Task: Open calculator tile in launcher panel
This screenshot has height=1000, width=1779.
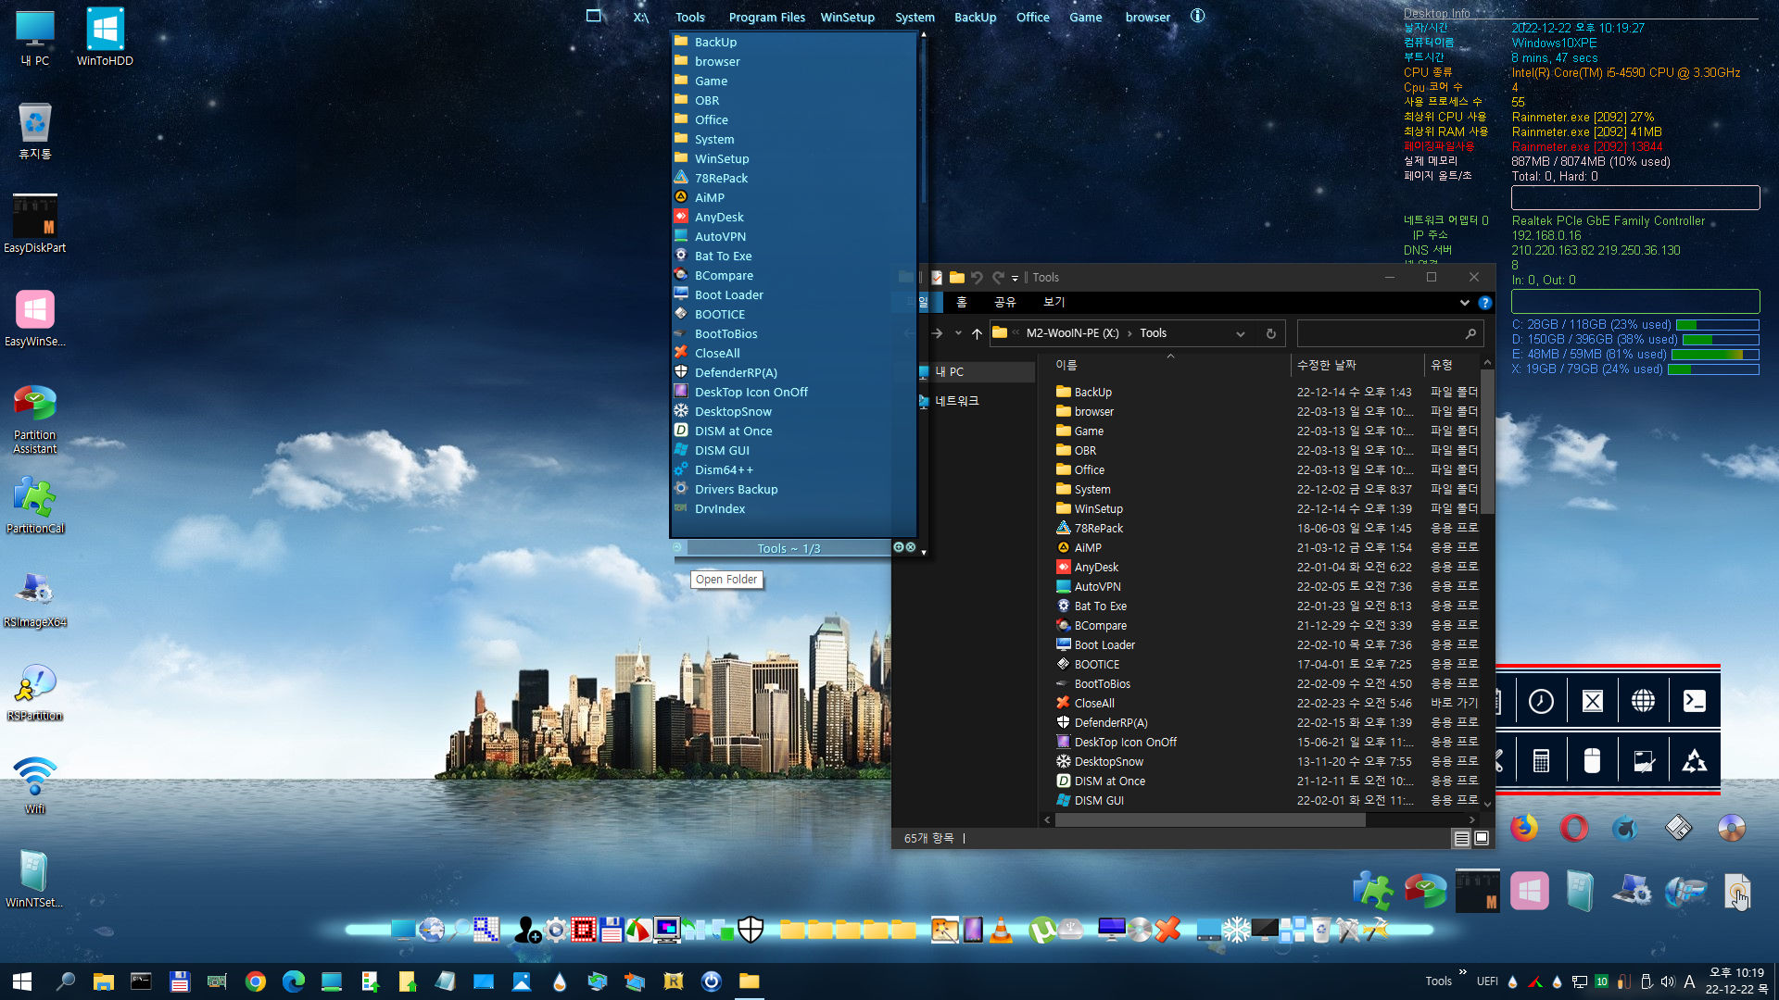Action: (1541, 761)
